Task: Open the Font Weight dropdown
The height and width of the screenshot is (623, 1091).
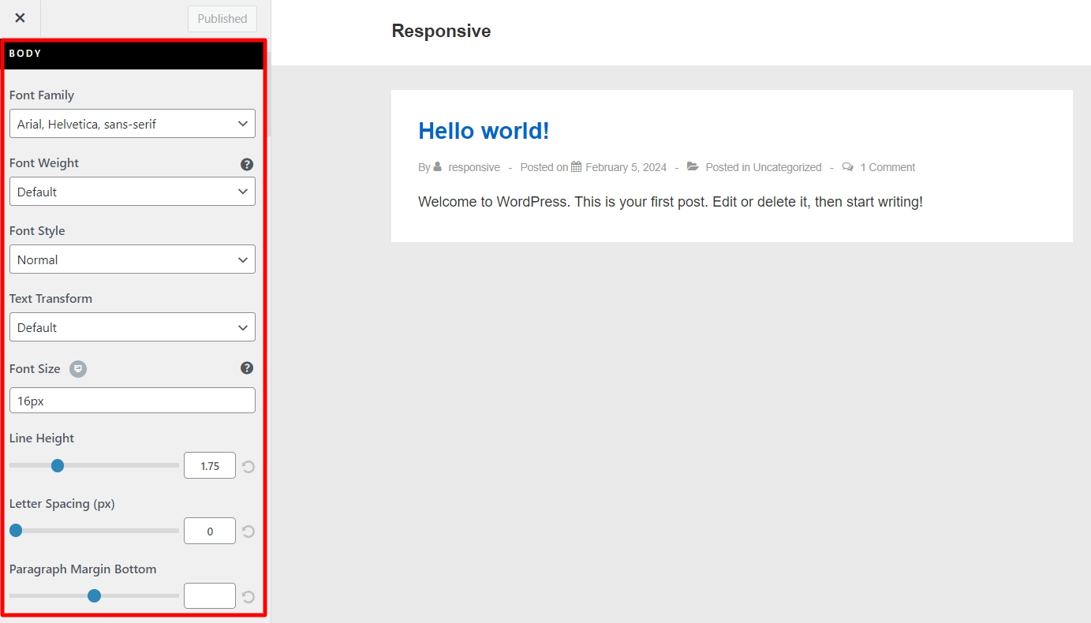Action: pos(133,192)
